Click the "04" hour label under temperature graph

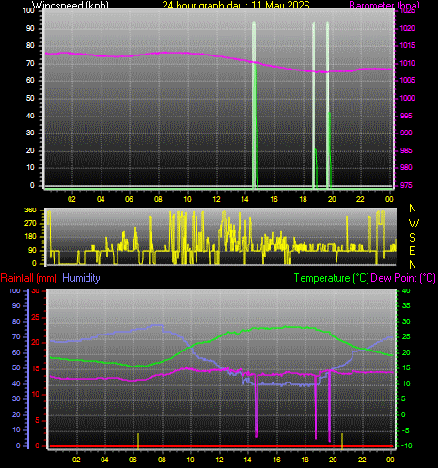(104, 460)
